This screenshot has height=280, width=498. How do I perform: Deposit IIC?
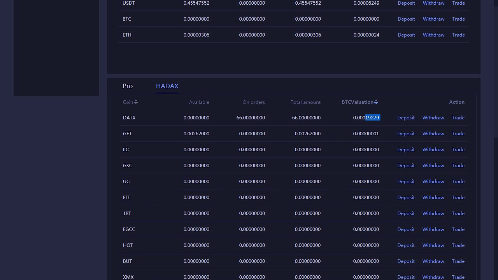click(x=406, y=149)
